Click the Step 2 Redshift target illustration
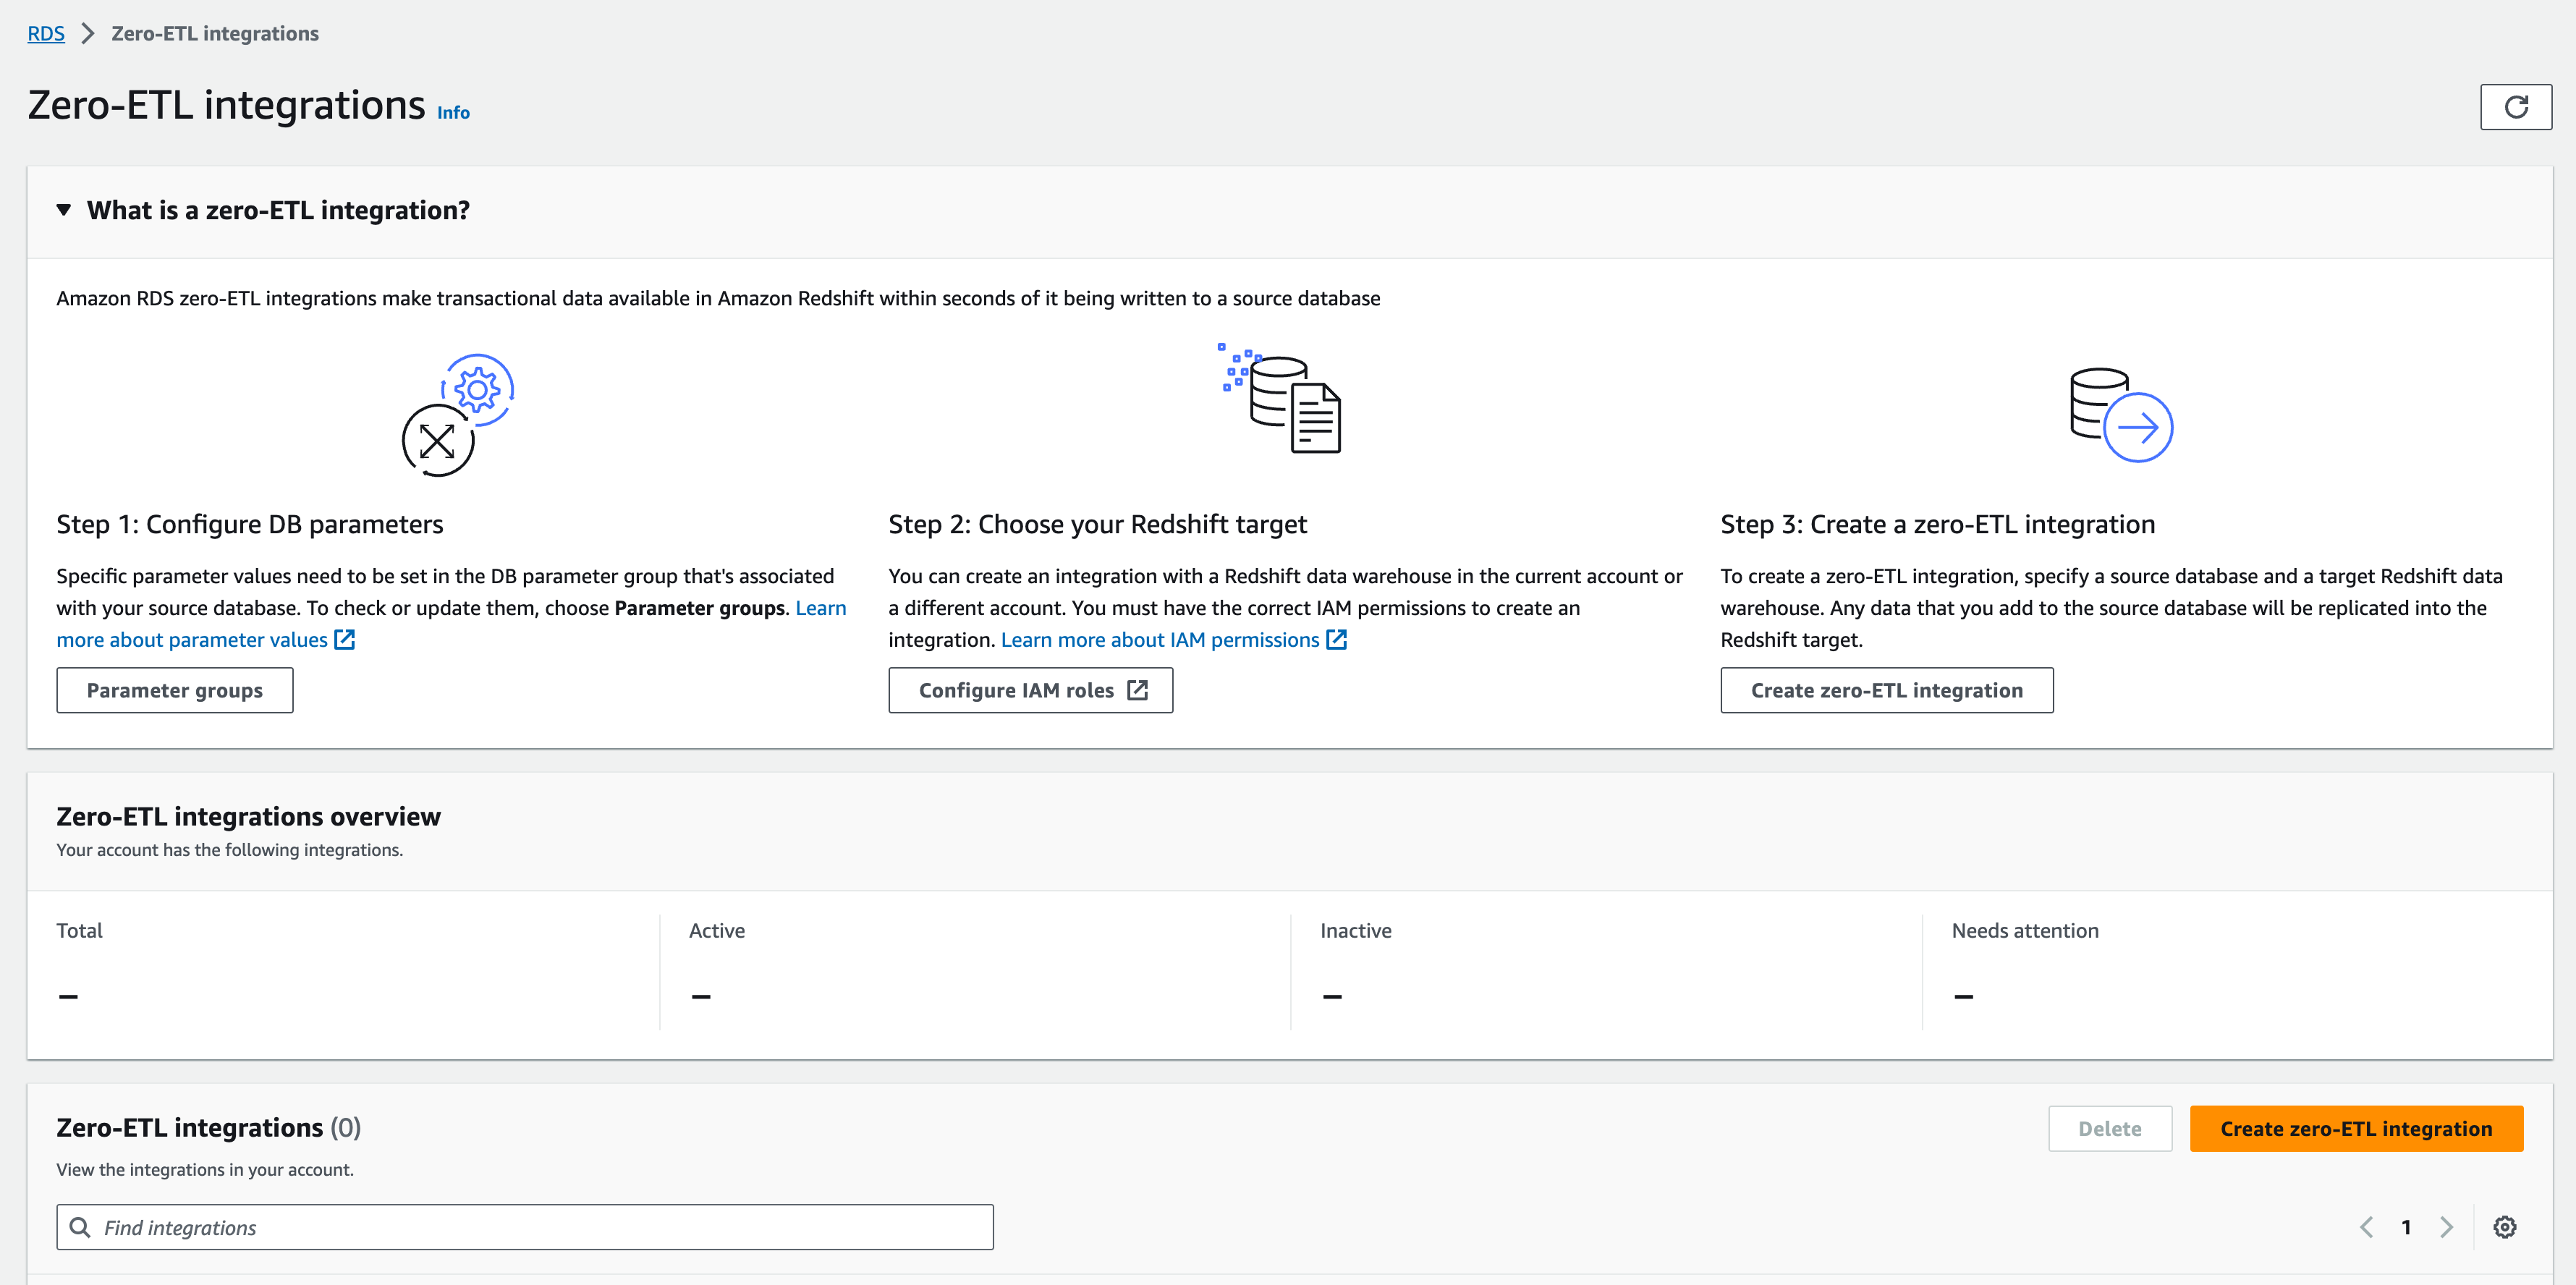 click(1281, 399)
